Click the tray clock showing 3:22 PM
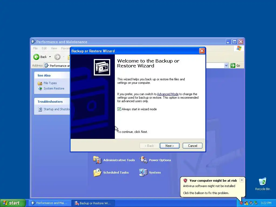This screenshot has height=207, width=276. [266, 203]
